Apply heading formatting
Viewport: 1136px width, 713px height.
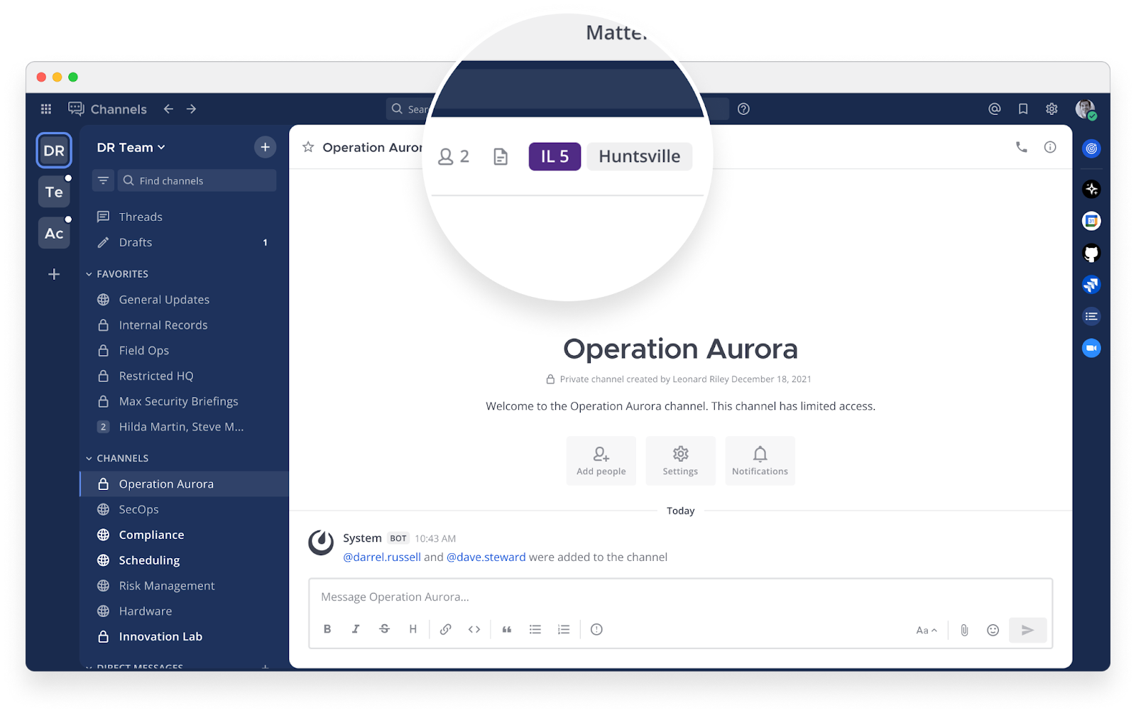point(413,629)
